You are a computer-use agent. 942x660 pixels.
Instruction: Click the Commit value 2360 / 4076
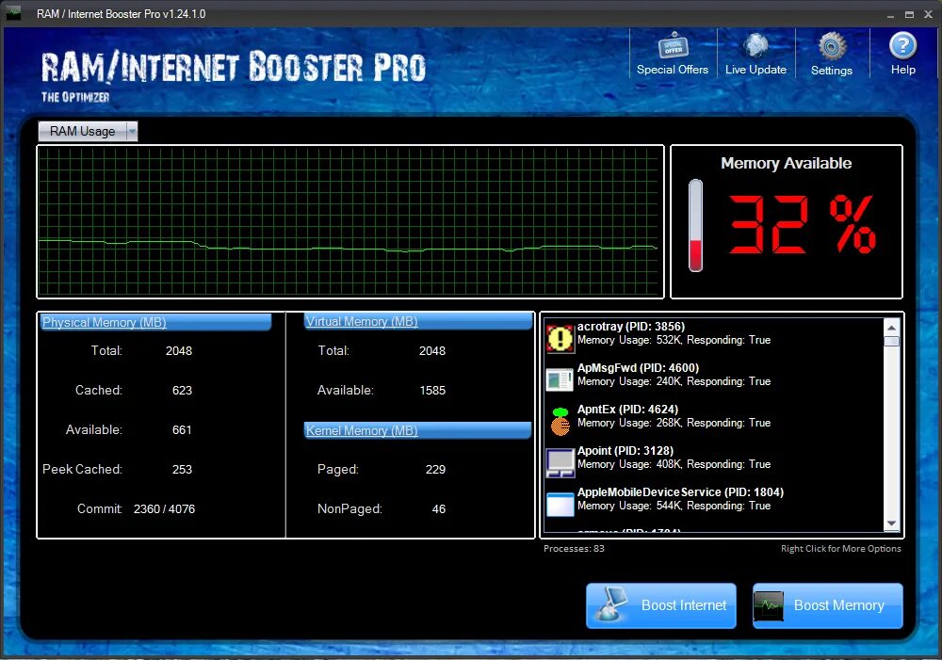pyautogui.click(x=164, y=508)
